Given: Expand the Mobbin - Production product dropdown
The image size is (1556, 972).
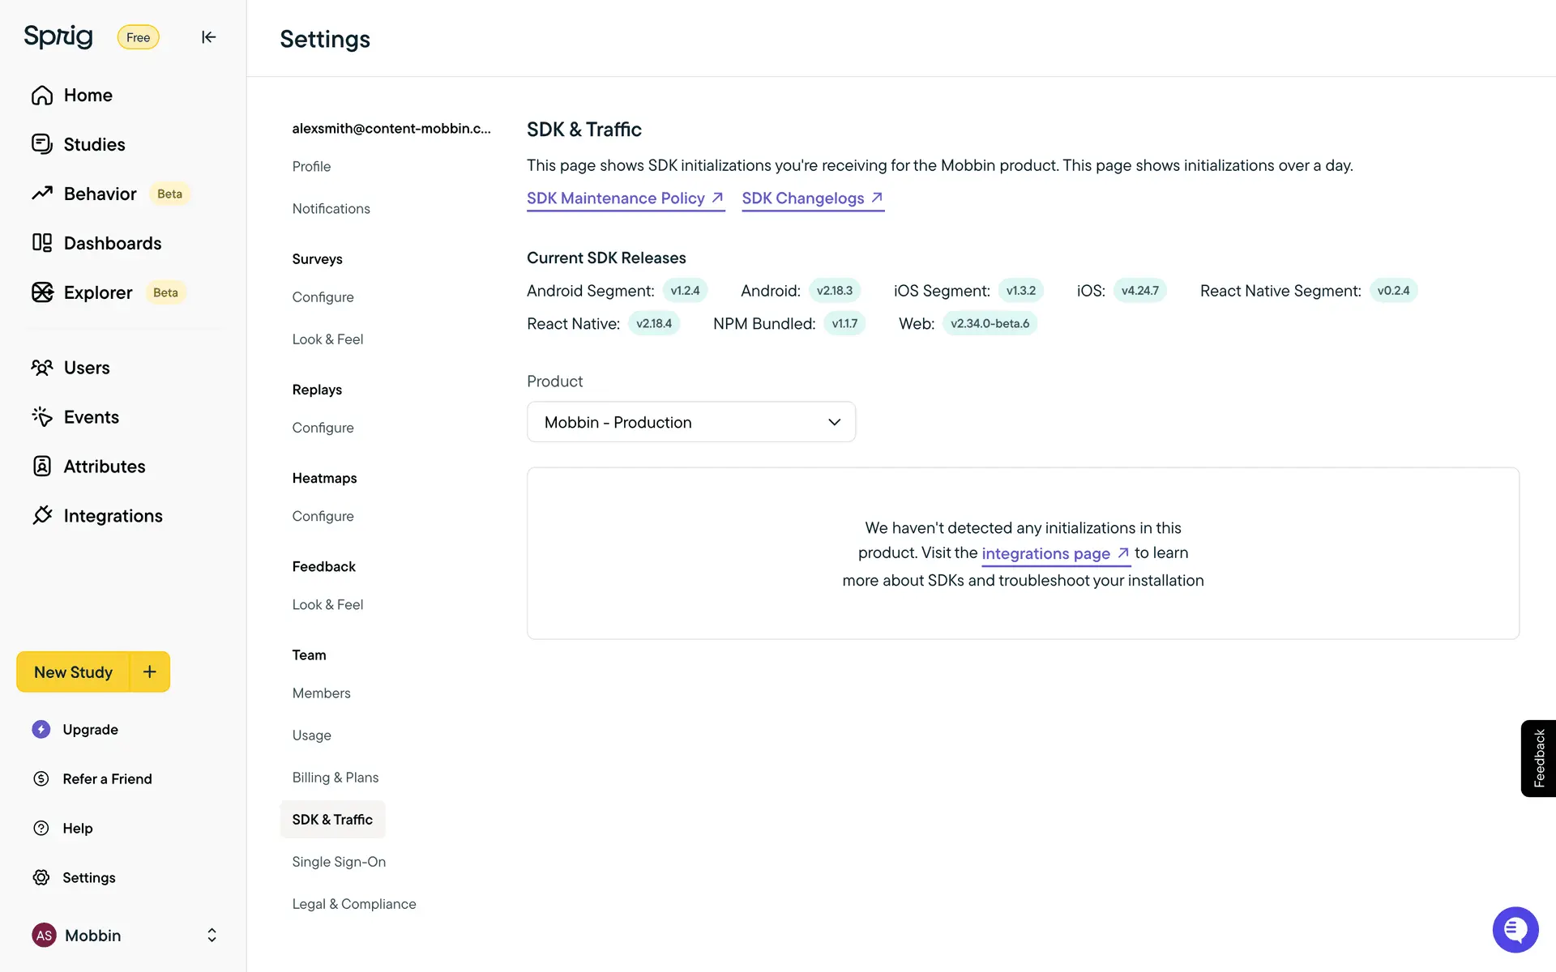Looking at the screenshot, I should pos(690,422).
